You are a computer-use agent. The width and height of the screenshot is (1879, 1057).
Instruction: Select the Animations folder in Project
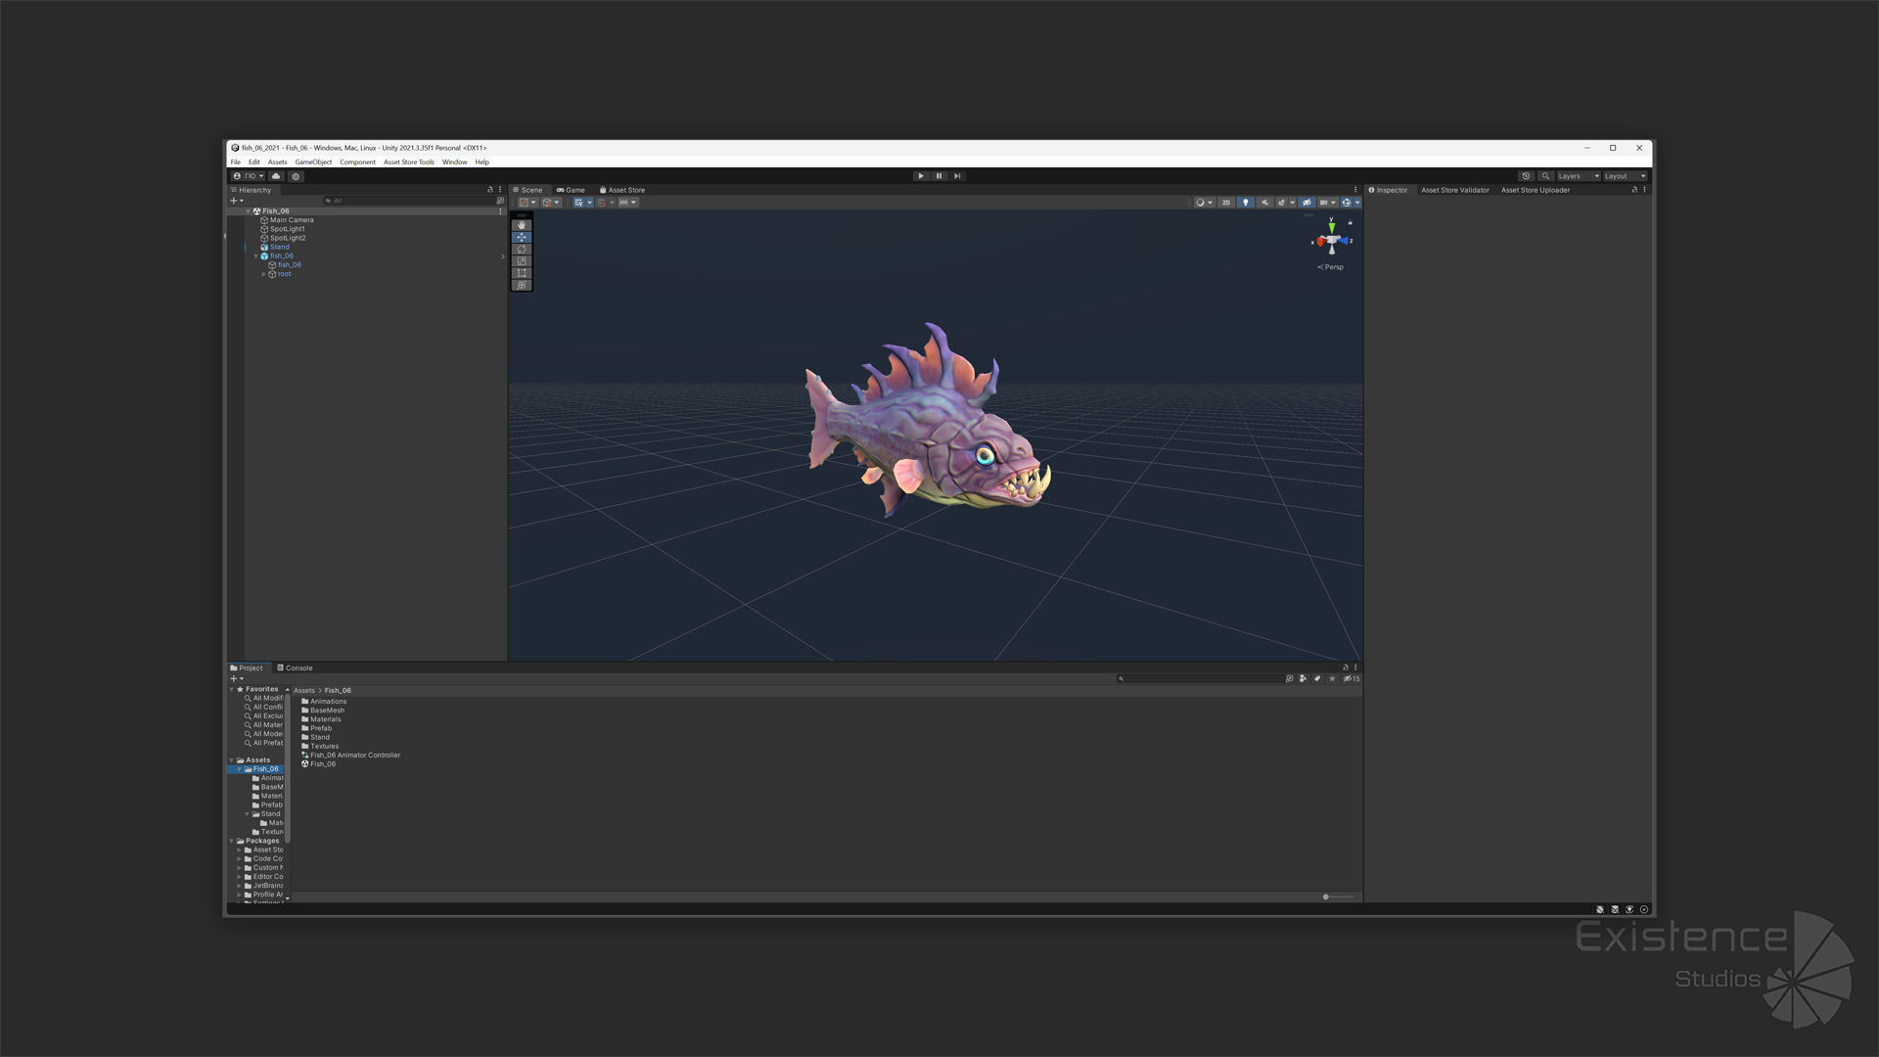pyautogui.click(x=324, y=702)
